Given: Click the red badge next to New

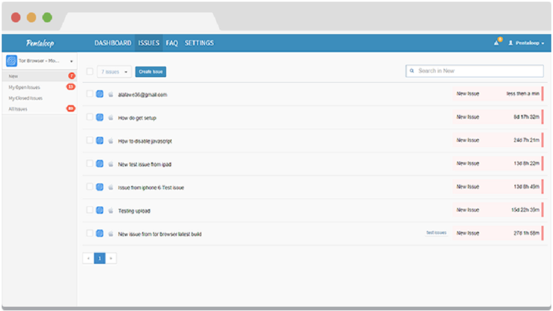Looking at the screenshot, I should (x=71, y=76).
